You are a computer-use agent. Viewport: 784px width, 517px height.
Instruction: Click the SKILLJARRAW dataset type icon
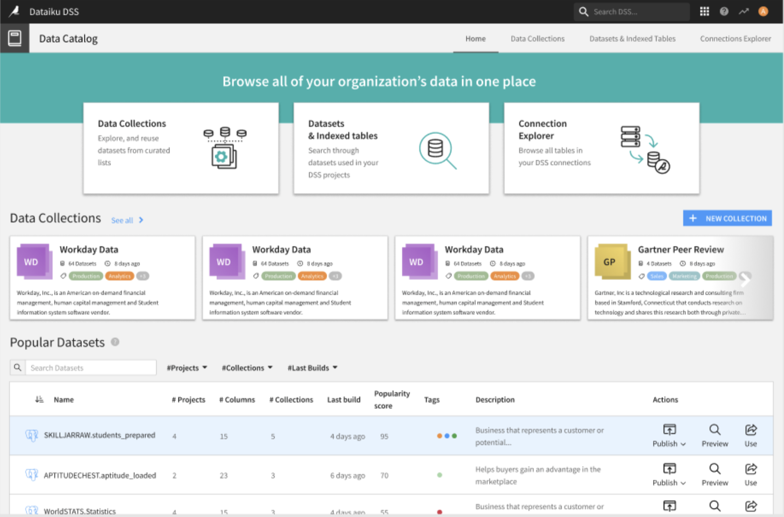32,435
